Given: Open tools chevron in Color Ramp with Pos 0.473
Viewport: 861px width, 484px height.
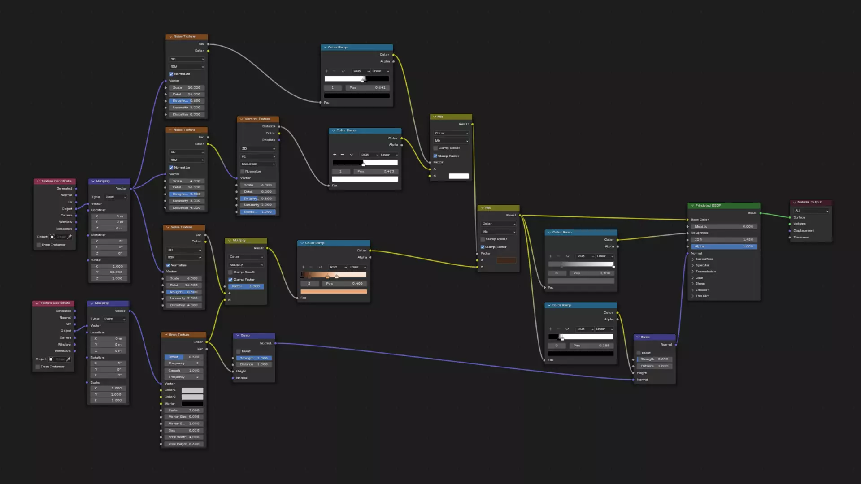Looking at the screenshot, I should (x=351, y=155).
